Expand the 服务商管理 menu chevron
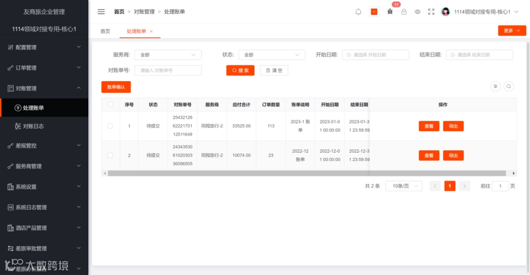 pos(79,166)
